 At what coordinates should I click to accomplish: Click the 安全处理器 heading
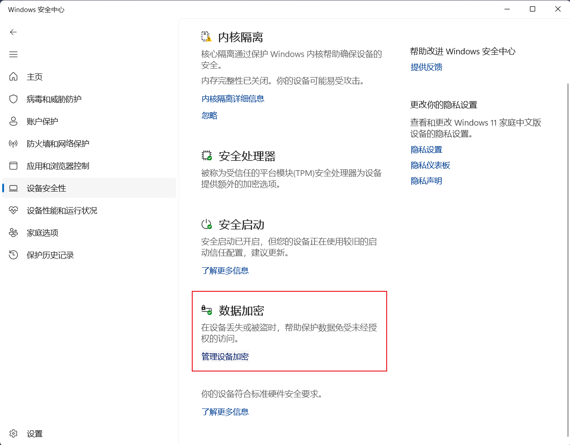(247, 156)
